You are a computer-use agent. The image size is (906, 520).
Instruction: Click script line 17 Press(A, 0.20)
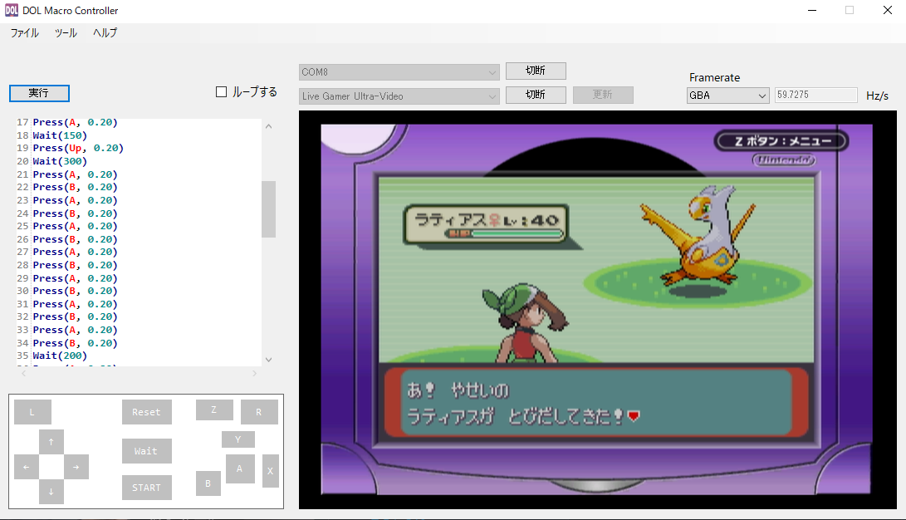(x=75, y=122)
